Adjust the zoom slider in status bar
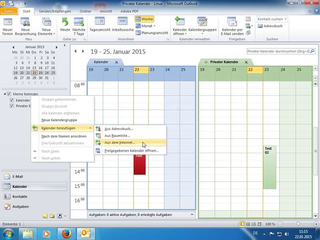This screenshot has height=240, width=320. (x=298, y=224)
